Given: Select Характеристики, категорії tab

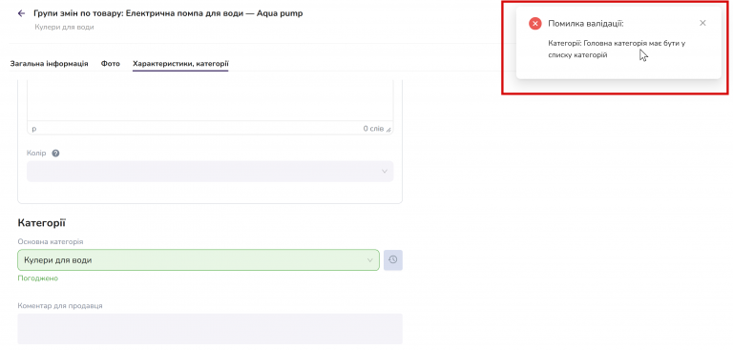Looking at the screenshot, I should (x=180, y=64).
